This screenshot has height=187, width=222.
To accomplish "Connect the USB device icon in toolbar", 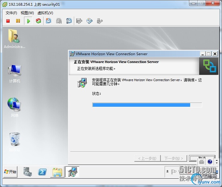I will point(100,21).
